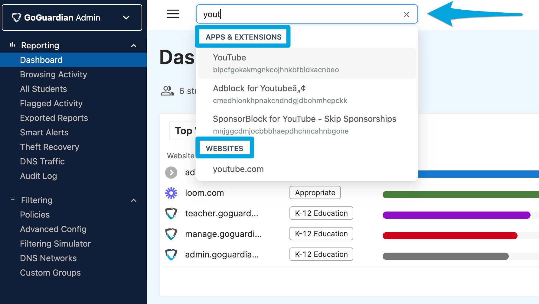
Task: Open Smart Alerts
Action: pos(44,132)
